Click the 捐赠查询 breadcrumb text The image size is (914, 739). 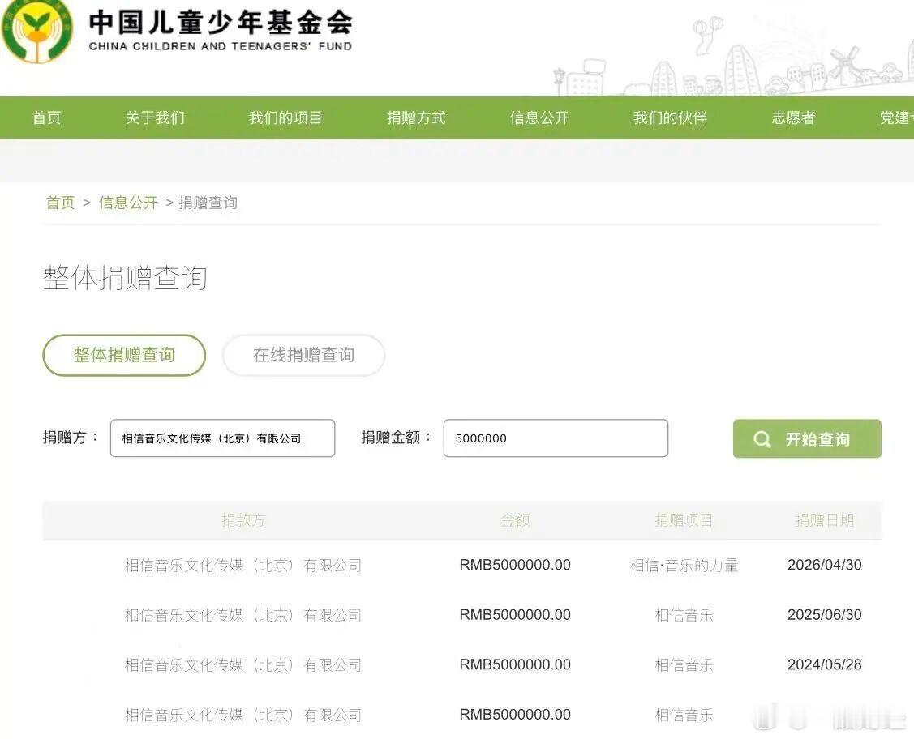pos(208,203)
